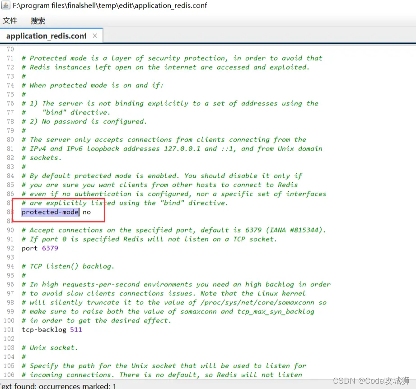Click comment '# incoming connections. There is no default'
The width and height of the screenshot is (416, 389).
(x=162, y=375)
